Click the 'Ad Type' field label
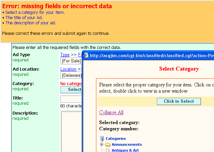This screenshot has height=152, width=214. coord(21,55)
